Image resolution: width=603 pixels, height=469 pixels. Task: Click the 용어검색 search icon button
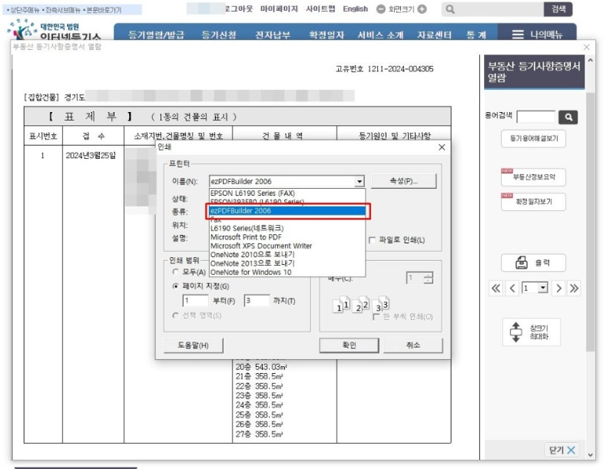pyautogui.click(x=568, y=117)
